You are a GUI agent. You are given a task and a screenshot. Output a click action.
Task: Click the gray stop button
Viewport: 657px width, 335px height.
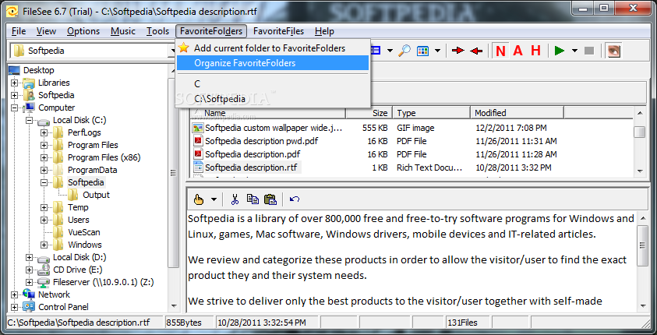pos(589,51)
